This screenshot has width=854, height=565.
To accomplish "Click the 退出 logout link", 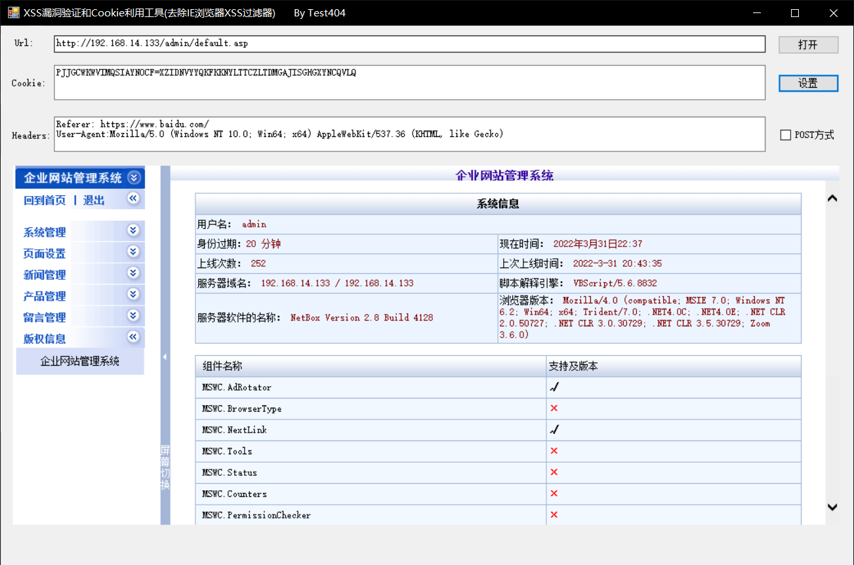I will click(94, 201).
